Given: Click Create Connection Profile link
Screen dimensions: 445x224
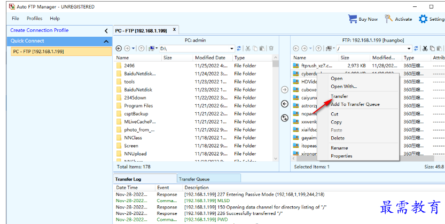Looking at the screenshot, I should (40, 30).
